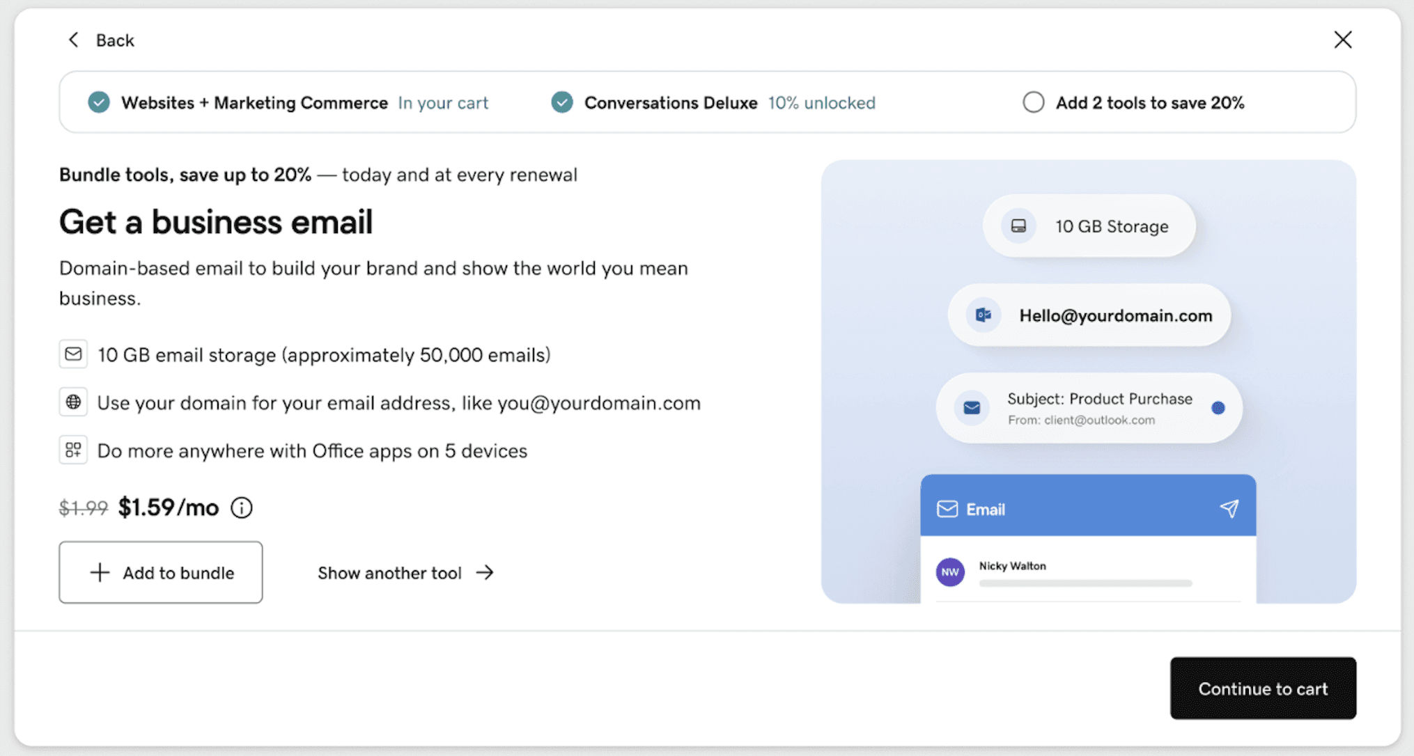1414x756 pixels.
Task: Click the send paper-plane icon in Email header
Action: point(1229,509)
